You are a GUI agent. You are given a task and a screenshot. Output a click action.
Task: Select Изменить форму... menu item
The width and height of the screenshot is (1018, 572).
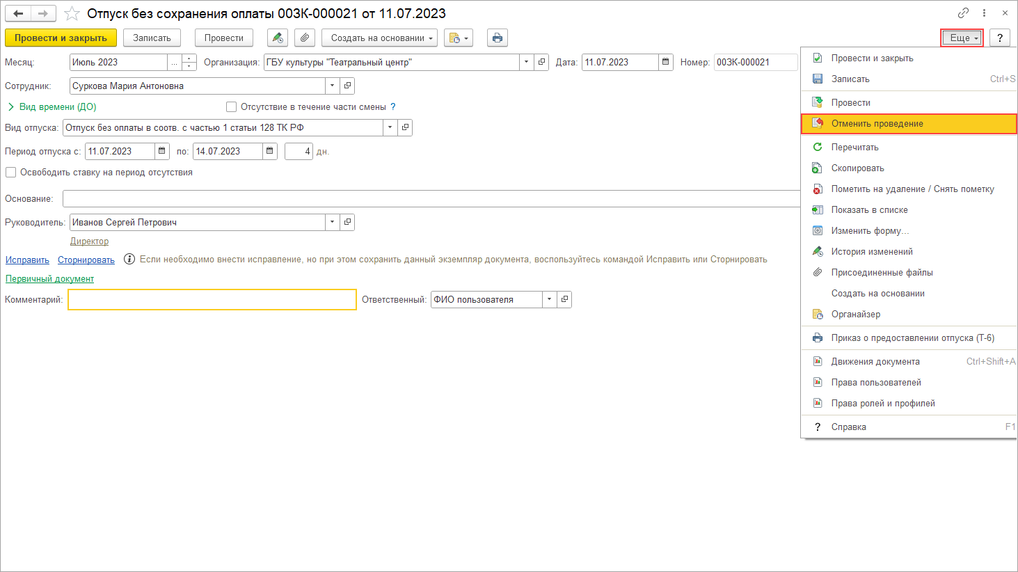(909, 230)
